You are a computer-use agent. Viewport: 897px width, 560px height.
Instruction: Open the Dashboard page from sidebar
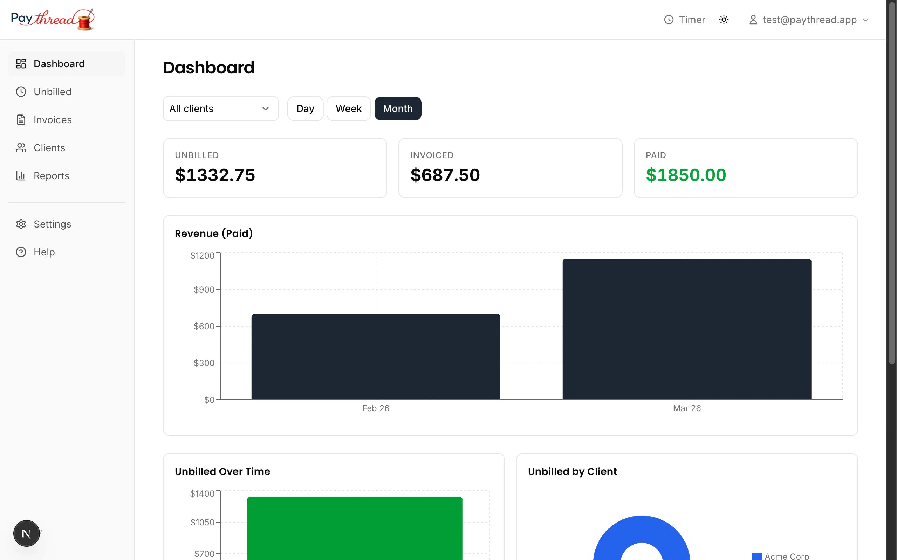point(67,64)
